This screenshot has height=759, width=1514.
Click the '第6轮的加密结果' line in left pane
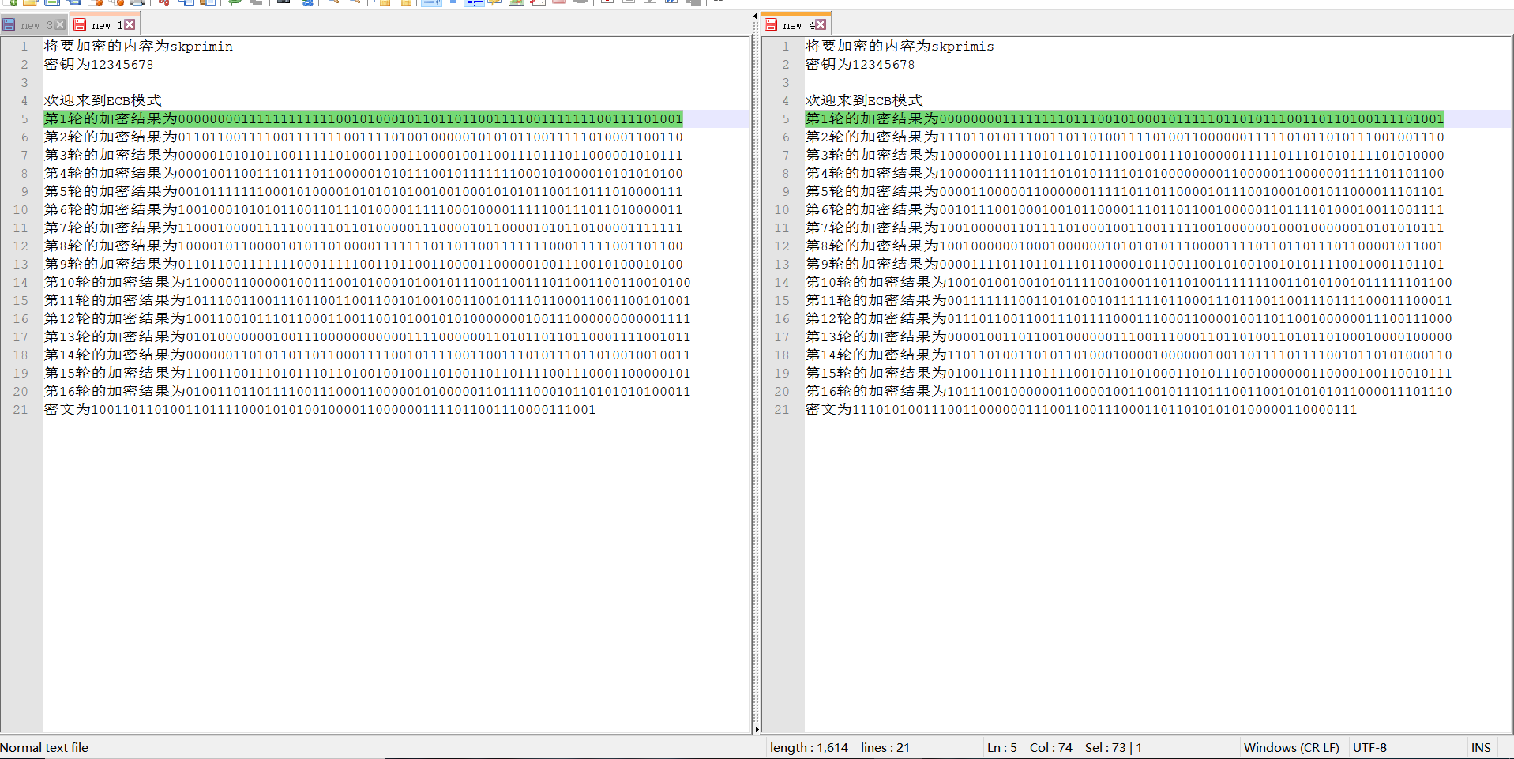click(x=363, y=210)
